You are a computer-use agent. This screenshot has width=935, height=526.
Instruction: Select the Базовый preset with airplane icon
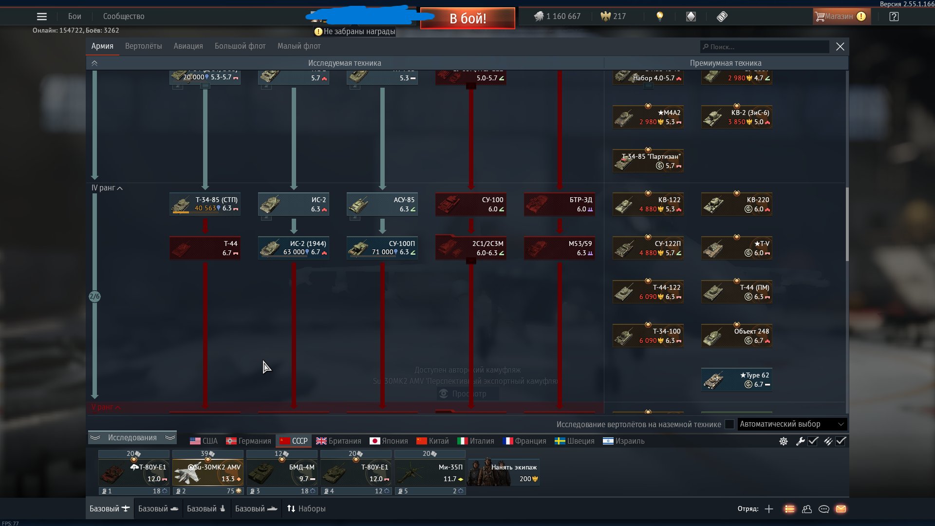pyautogui.click(x=110, y=509)
